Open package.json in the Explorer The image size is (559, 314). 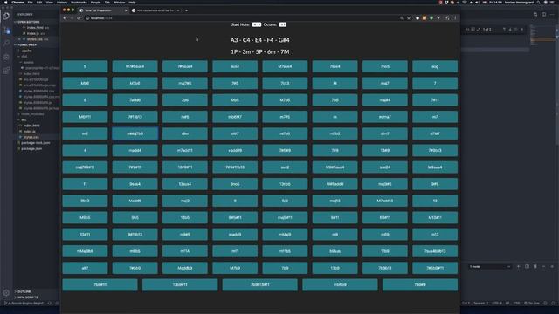pos(31,148)
